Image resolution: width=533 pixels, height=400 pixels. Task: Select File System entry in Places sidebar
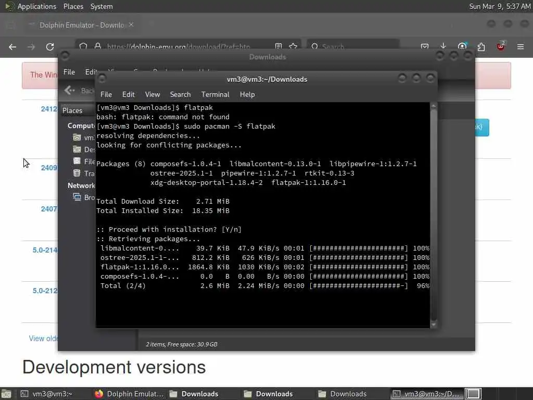[x=84, y=161]
